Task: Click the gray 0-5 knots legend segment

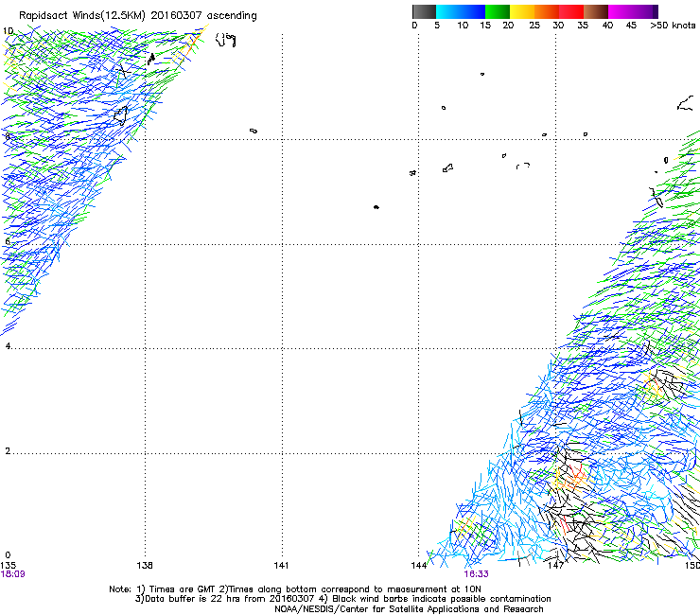Action: (424, 11)
